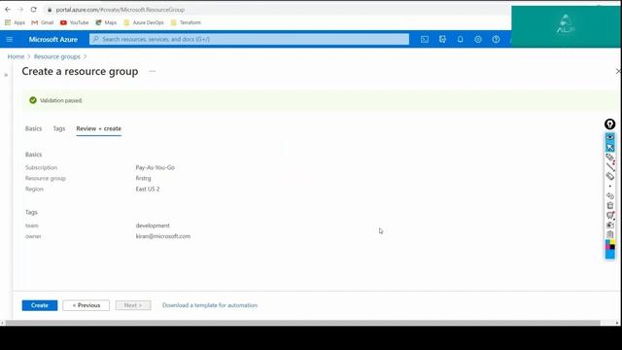Image resolution: width=622 pixels, height=350 pixels.
Task: Toggle annotation visibility eye icon
Action: point(610,137)
